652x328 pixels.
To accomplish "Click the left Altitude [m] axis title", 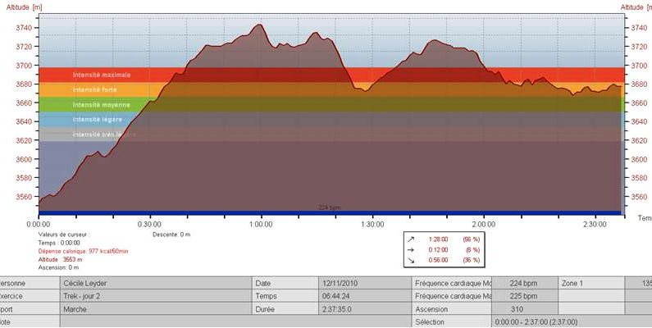I will point(20,7).
